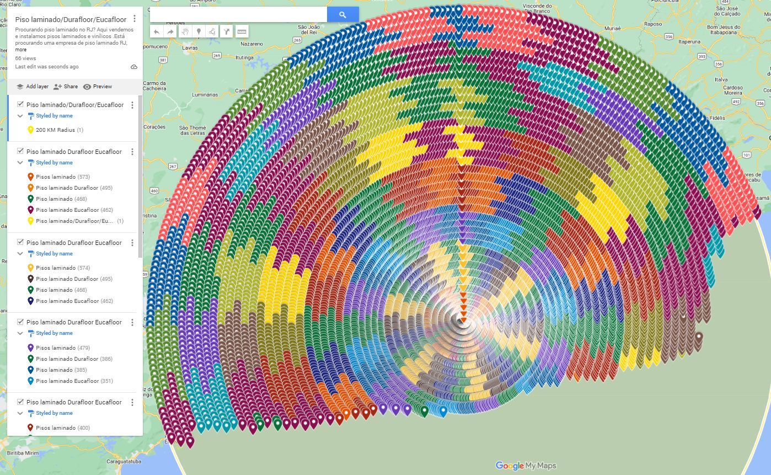Select the Pisos laminado (574) legend entry
This screenshot has width=771, height=475.
[x=58, y=268]
